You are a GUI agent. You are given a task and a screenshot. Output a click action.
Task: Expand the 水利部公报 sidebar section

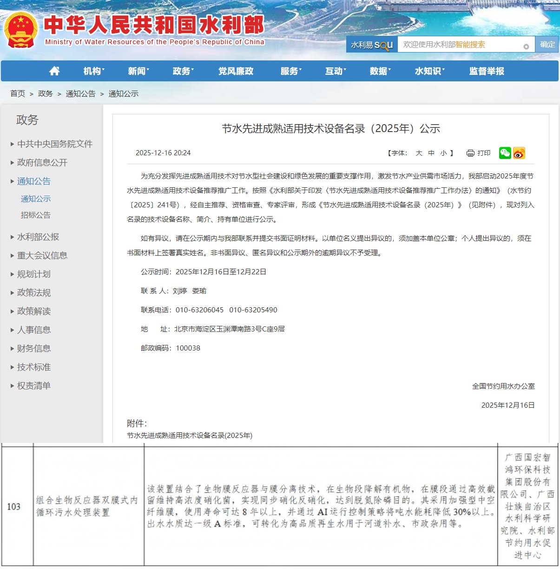point(38,237)
